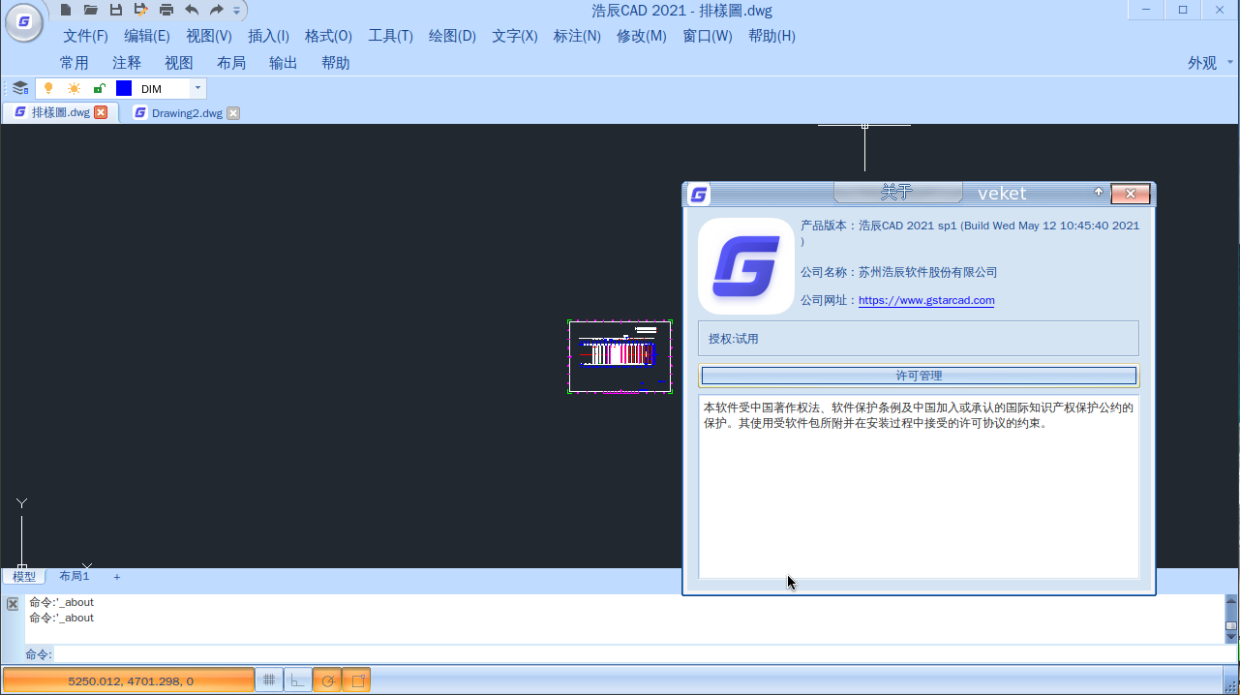Screen dimensions: 1240x695
Task: Click the Save As icon with pencil
Action: (141, 10)
